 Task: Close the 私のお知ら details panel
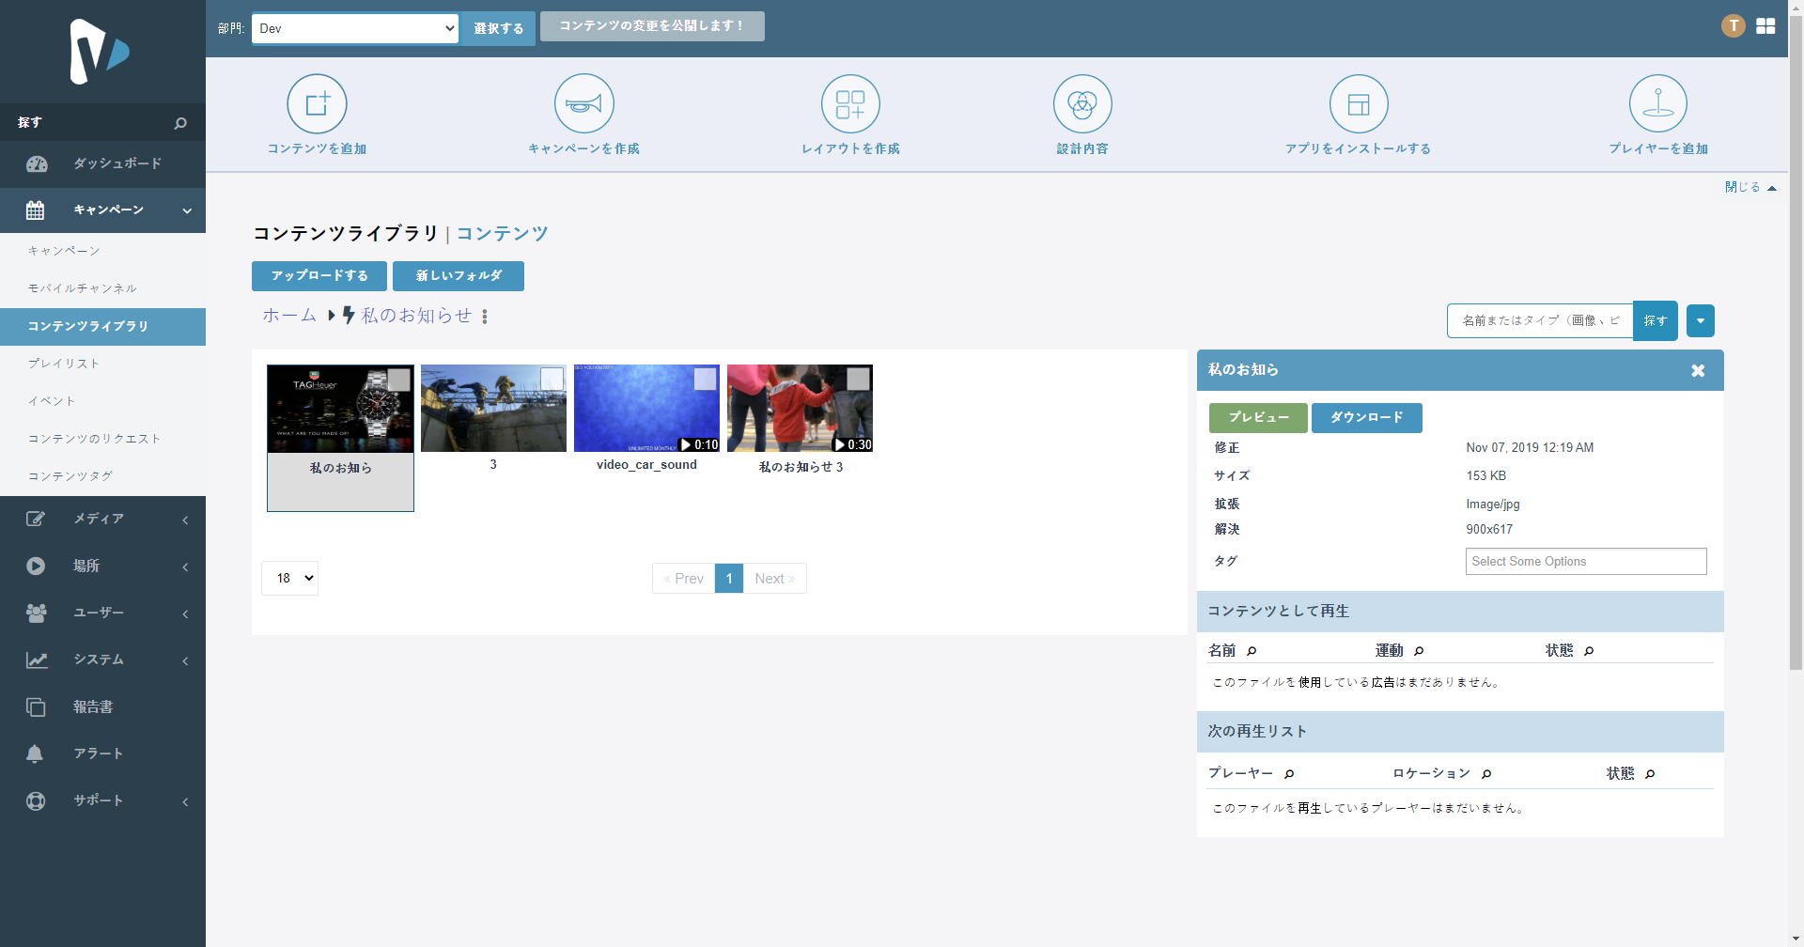coord(1698,371)
